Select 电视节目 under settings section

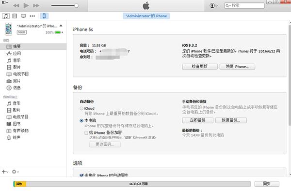[x=21, y=74]
